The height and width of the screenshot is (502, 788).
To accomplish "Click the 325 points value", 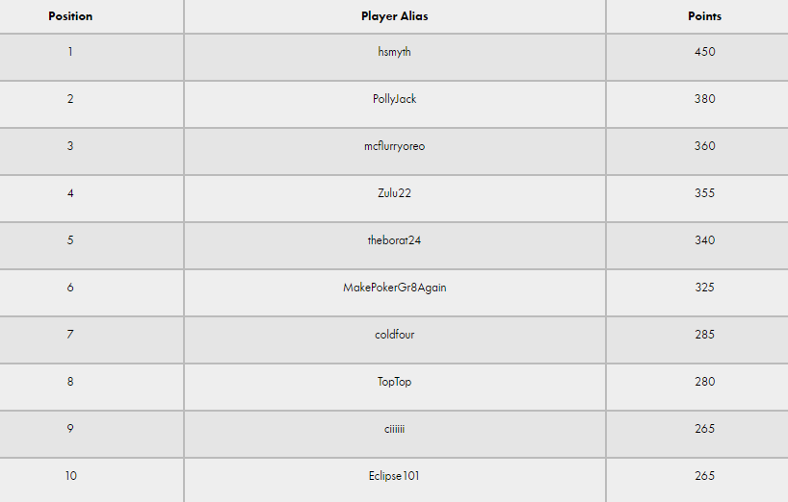I will point(704,288).
